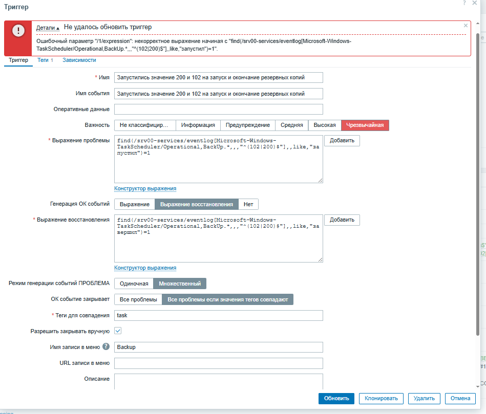
Task: Select Выражение восстановления OK event option
Action: point(197,204)
